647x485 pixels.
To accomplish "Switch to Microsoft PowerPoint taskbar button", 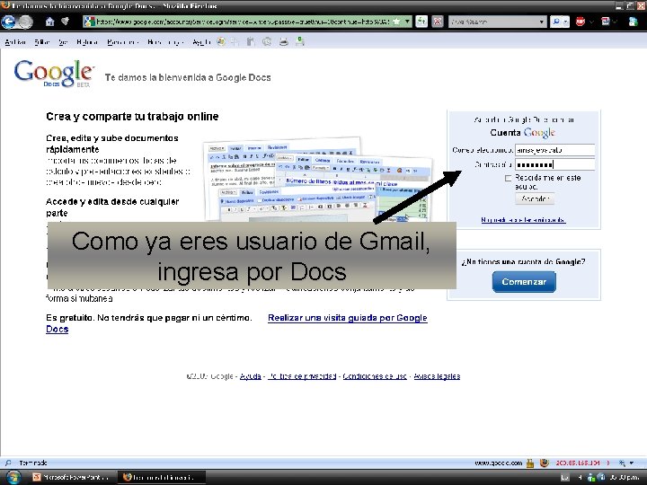I will [71, 477].
